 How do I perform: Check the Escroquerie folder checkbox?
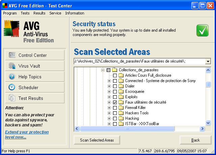tap(115, 91)
